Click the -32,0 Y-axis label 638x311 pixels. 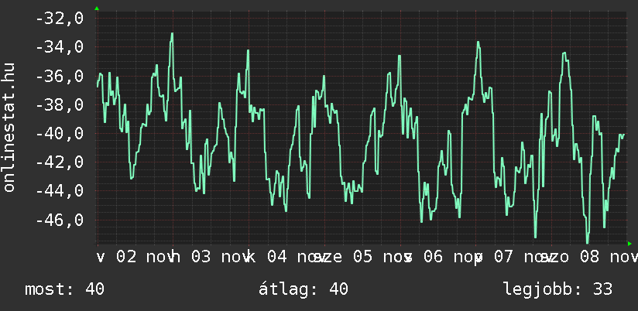click(x=60, y=19)
